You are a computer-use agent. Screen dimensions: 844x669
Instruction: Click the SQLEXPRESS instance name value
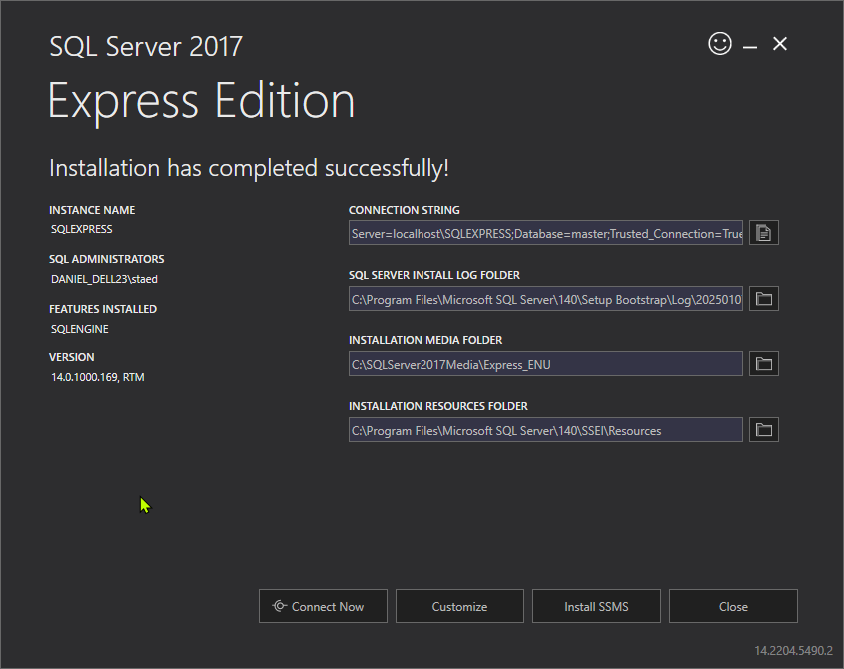click(x=82, y=229)
